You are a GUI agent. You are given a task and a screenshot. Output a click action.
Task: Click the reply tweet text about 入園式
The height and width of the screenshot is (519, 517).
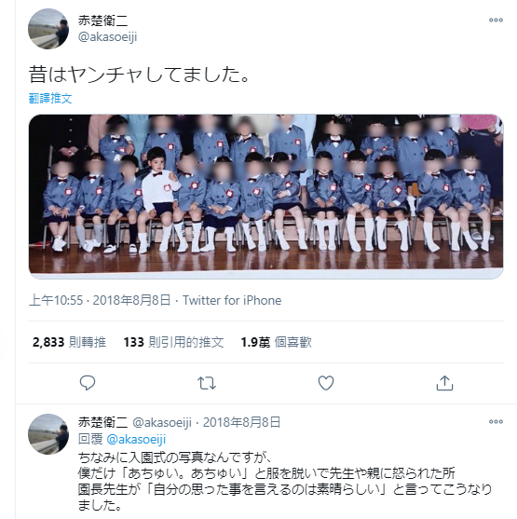[285, 482]
